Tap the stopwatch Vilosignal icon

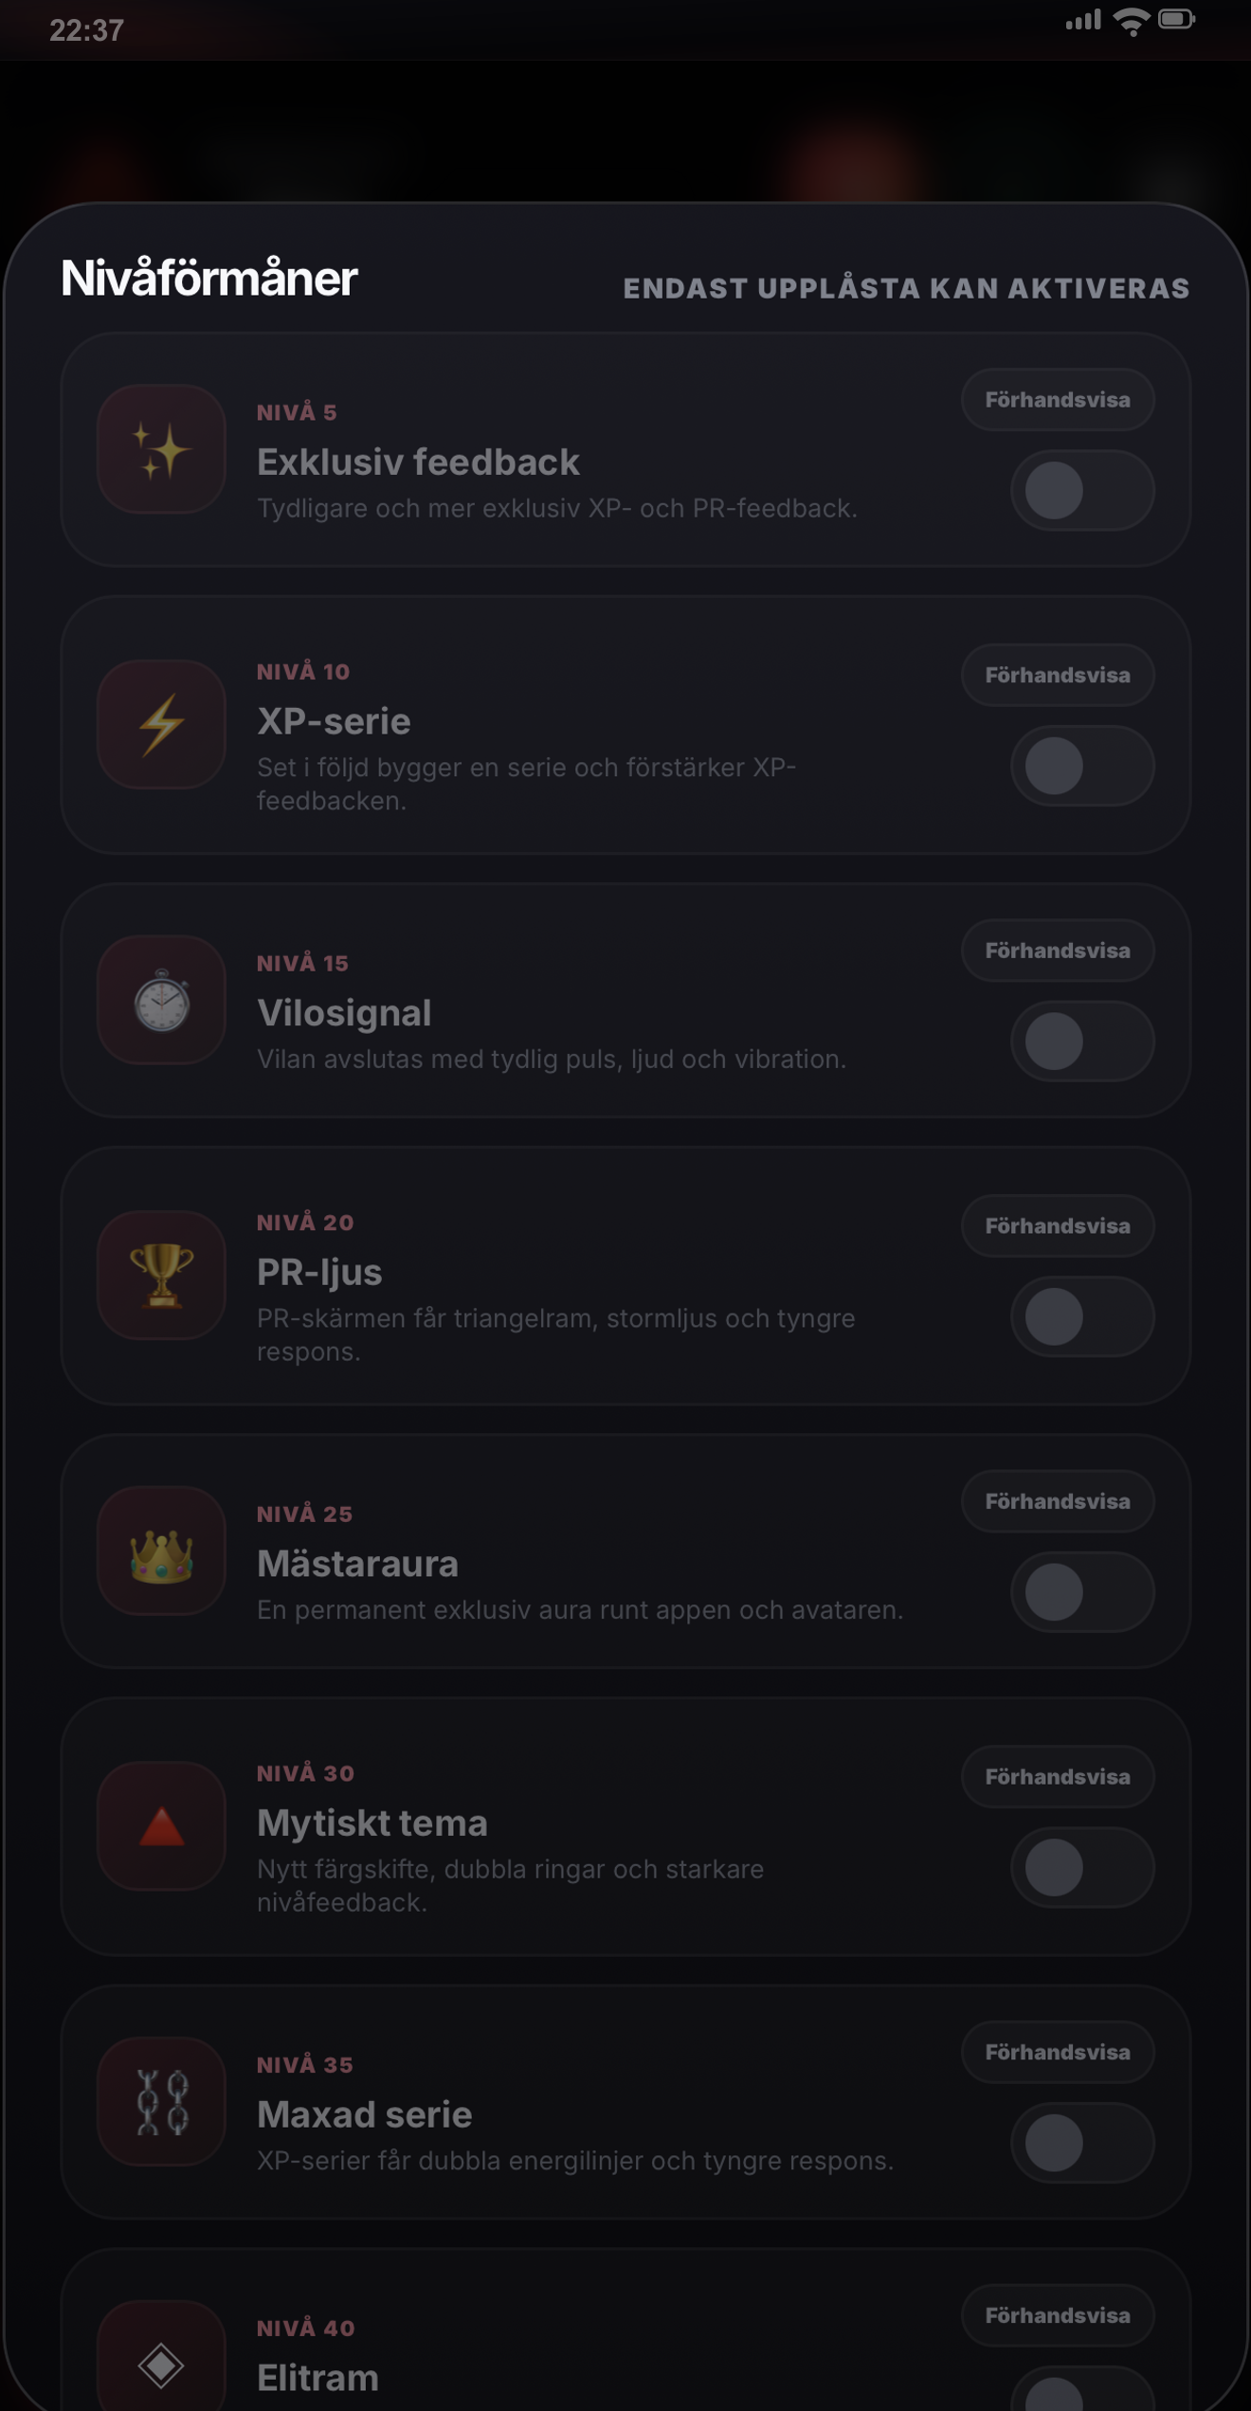tap(162, 1000)
